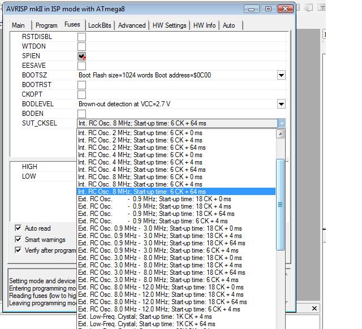Tick the CKOPT fuse checkbox
The image size is (362, 329).
pos(81,94)
